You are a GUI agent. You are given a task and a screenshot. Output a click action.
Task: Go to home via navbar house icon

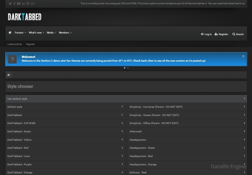click(x=10, y=32)
